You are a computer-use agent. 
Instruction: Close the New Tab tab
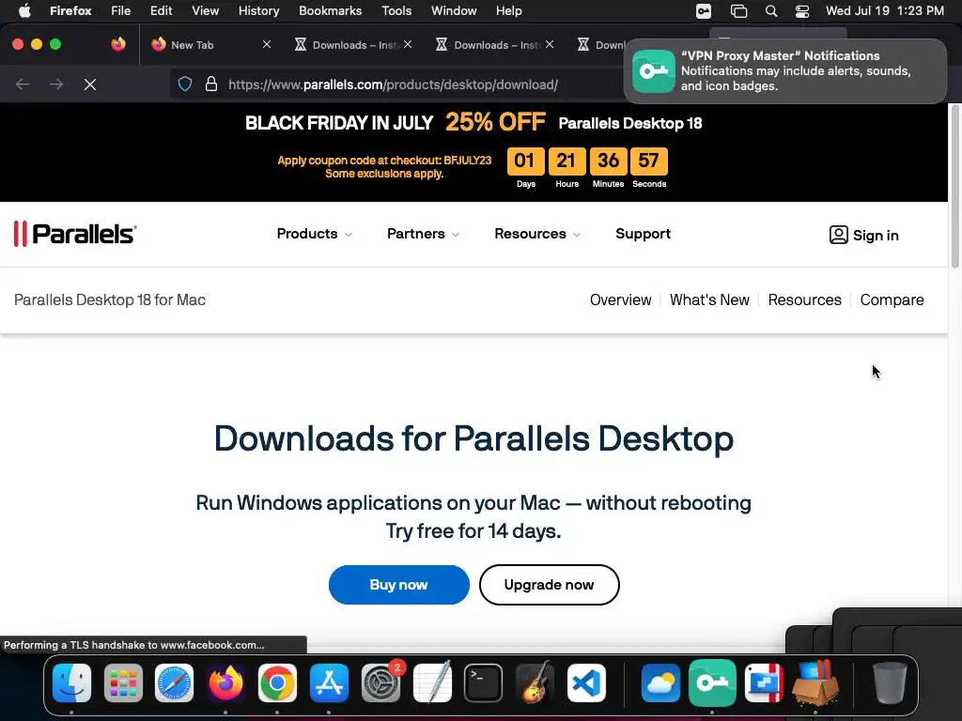point(266,44)
